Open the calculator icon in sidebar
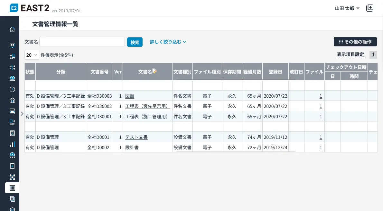 [x=12, y=133]
